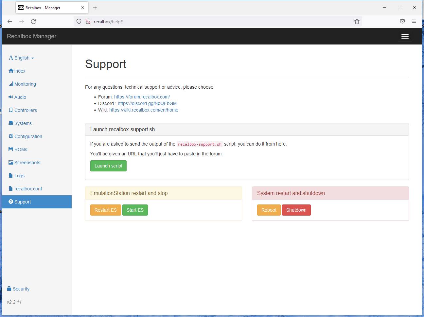The image size is (424, 317).
Task: Open the forum.recalbox.com link
Action: [x=142, y=97]
